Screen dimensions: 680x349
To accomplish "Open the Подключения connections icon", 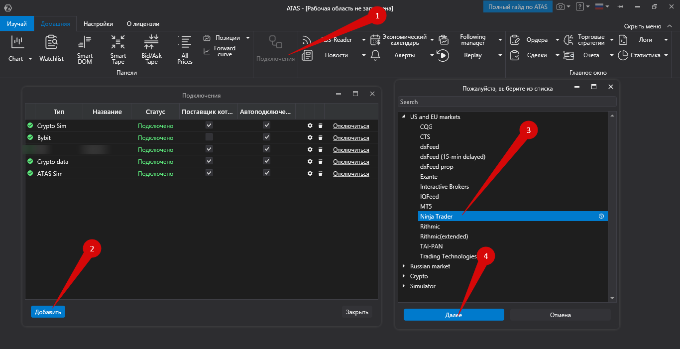I will pos(275,42).
